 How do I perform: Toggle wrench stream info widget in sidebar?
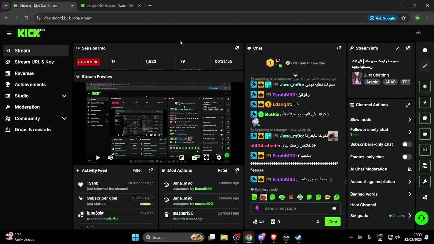[x=425, y=182]
